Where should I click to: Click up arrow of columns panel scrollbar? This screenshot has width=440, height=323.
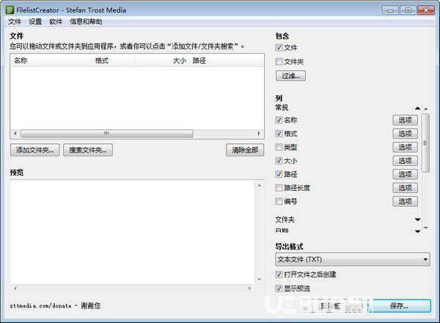(x=426, y=109)
